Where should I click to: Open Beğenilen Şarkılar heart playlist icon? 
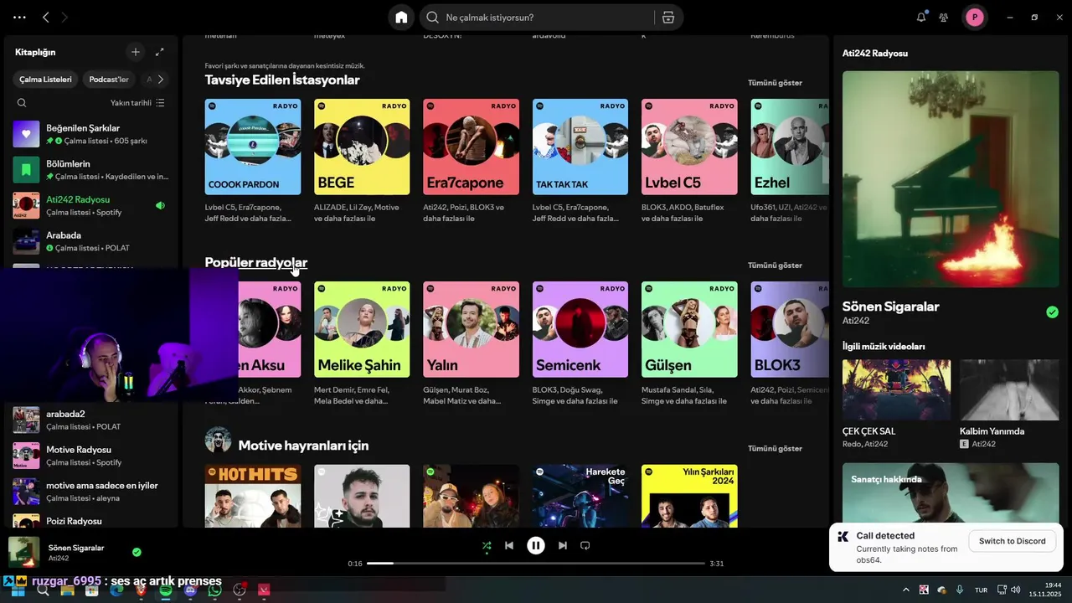coord(26,134)
